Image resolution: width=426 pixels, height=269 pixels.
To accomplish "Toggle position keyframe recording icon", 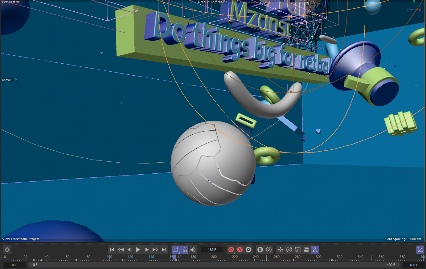I will coord(281,250).
